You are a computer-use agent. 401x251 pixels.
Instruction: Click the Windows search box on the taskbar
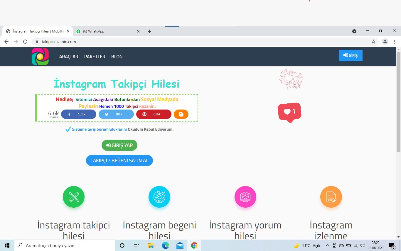coord(65,245)
